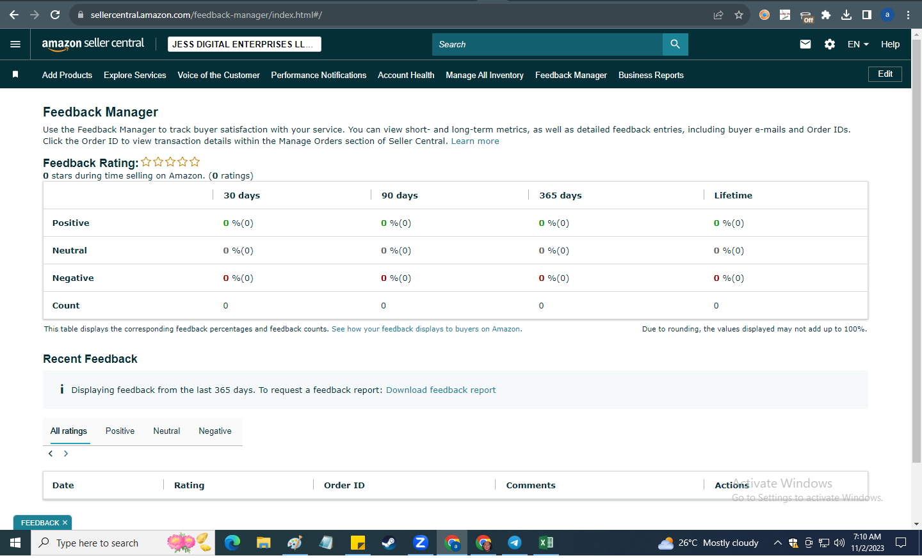Click the volume speaker tray icon
Screen dimensions: 922x558
[839, 543]
